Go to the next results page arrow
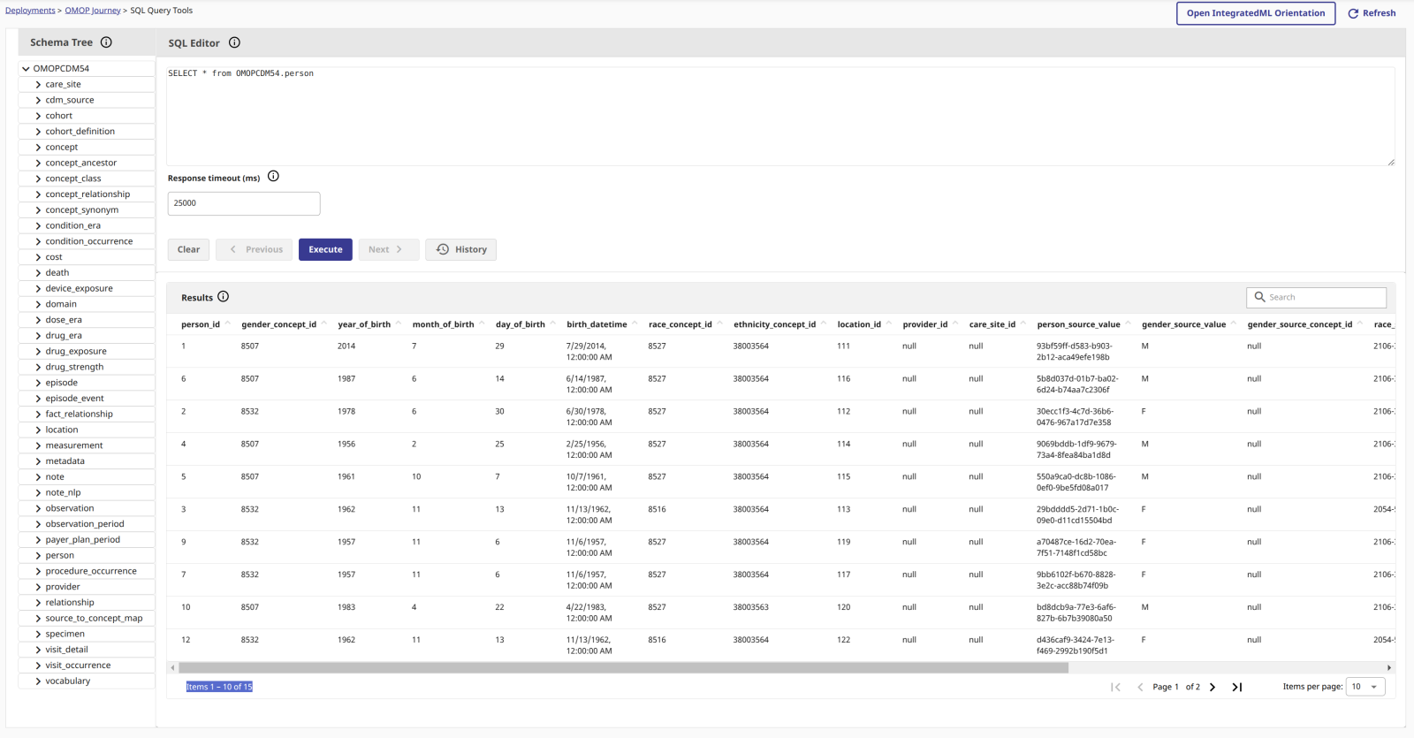 (x=1213, y=687)
